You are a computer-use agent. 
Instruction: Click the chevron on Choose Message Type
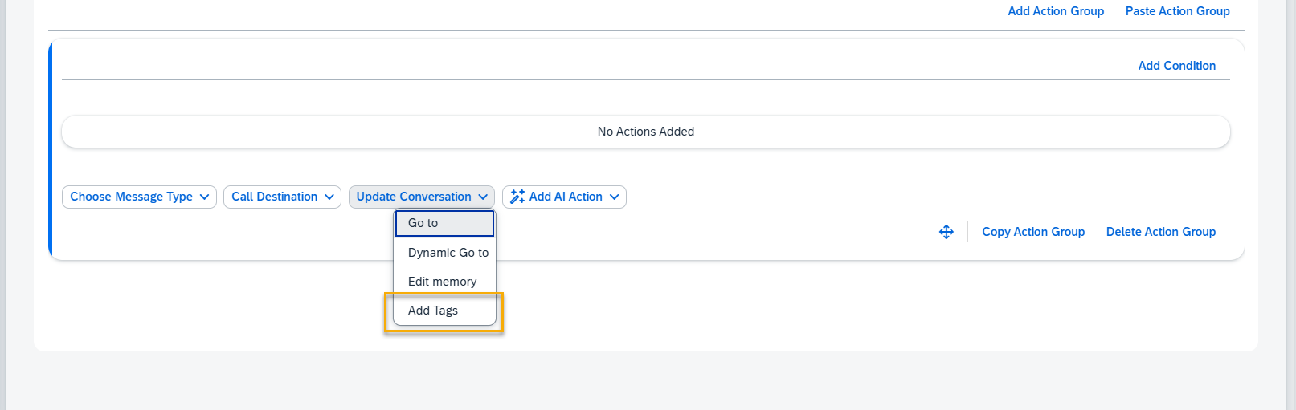point(205,197)
